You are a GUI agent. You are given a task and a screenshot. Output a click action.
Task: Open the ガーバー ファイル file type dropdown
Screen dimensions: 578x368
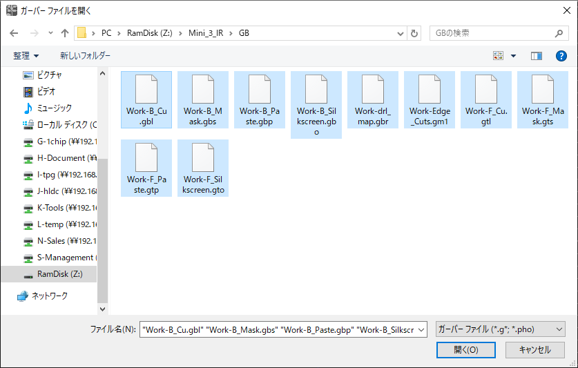click(x=500, y=329)
